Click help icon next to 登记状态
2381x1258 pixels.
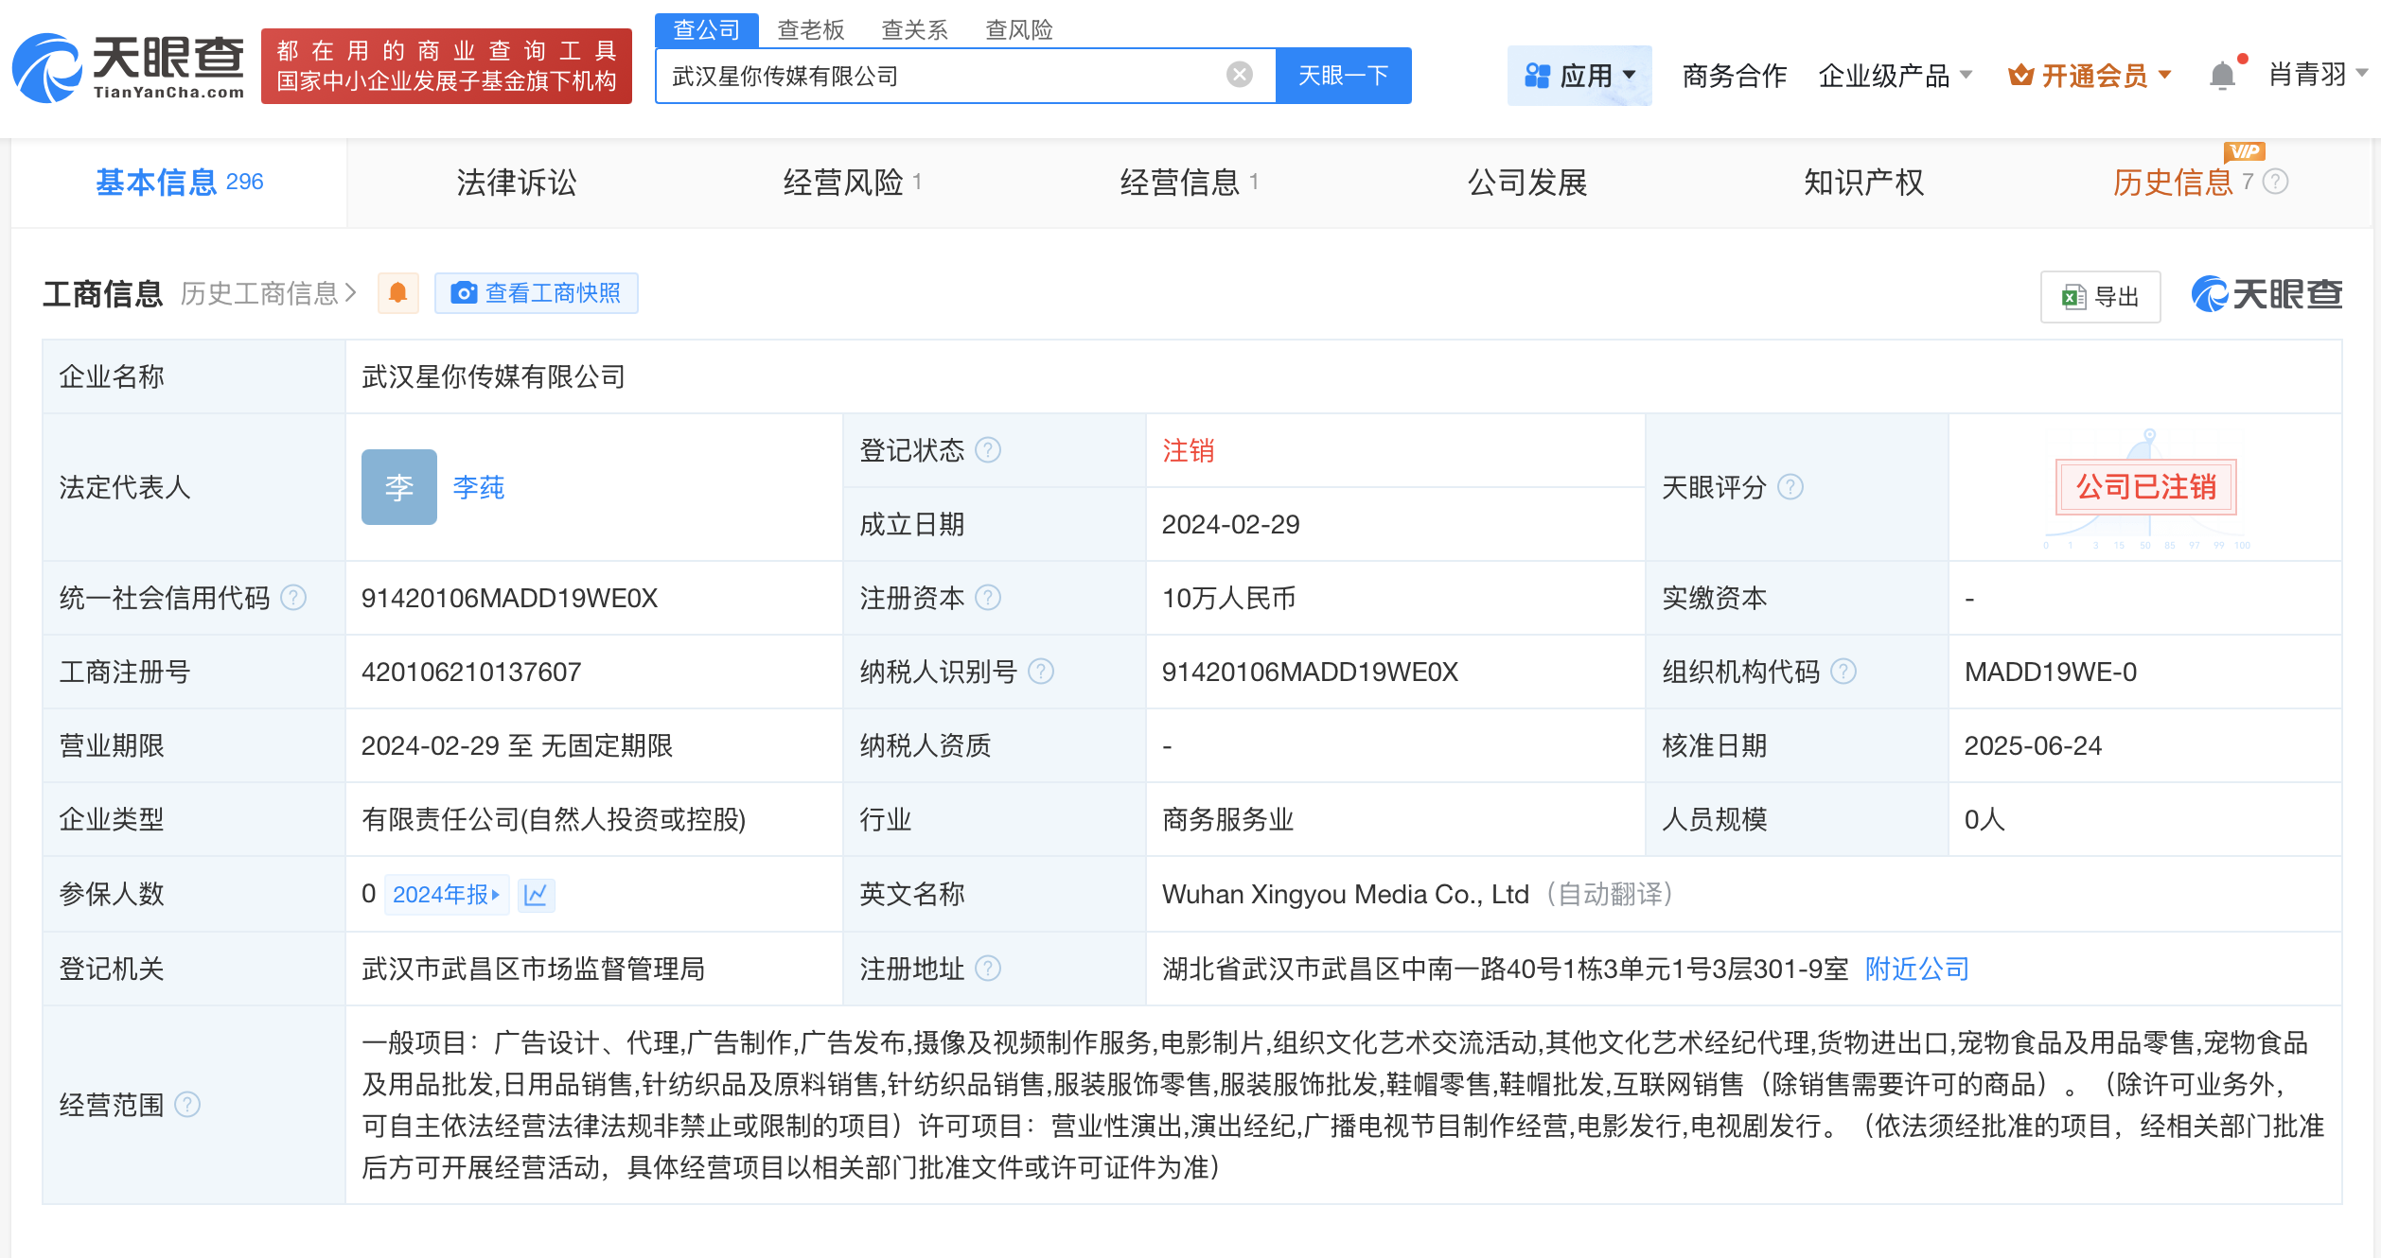click(988, 450)
